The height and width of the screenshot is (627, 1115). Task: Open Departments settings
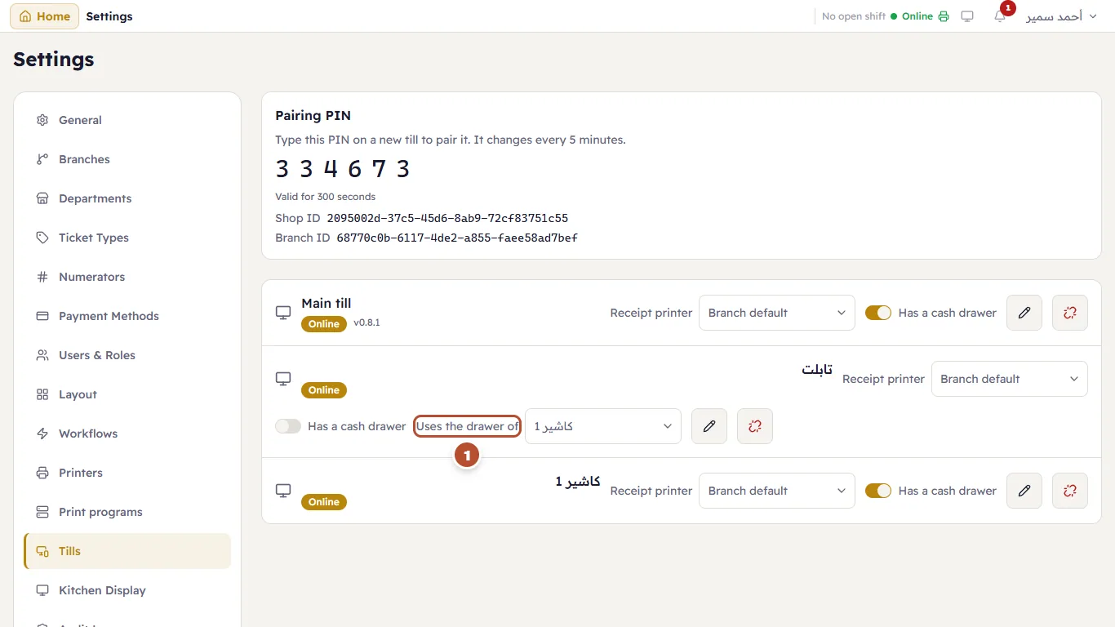click(x=127, y=198)
